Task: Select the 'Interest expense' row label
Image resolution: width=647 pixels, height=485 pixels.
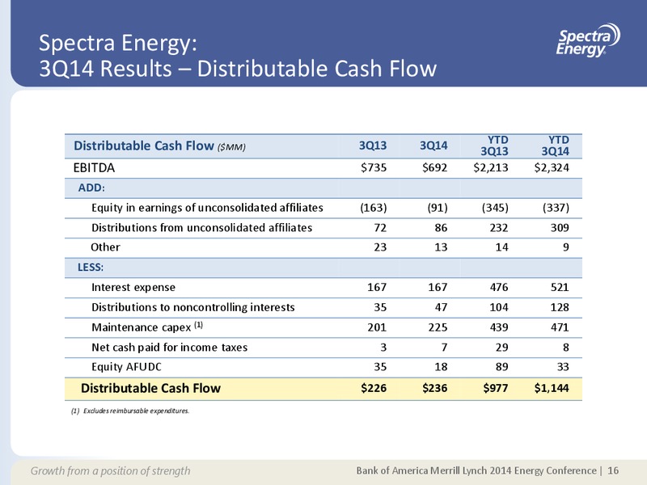Action: click(133, 288)
